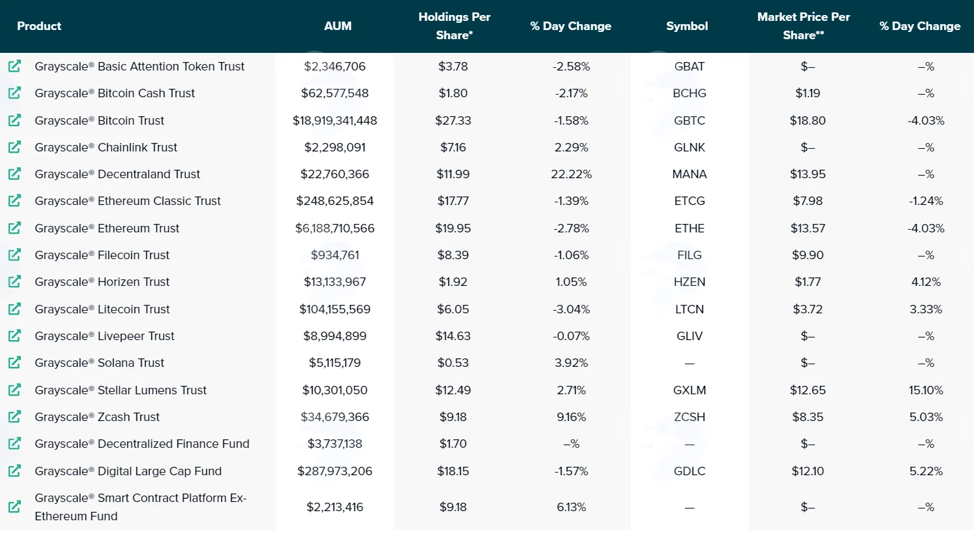Open external link icon for Basic Attention Token Trust
The width and height of the screenshot is (974, 534).
(14, 66)
